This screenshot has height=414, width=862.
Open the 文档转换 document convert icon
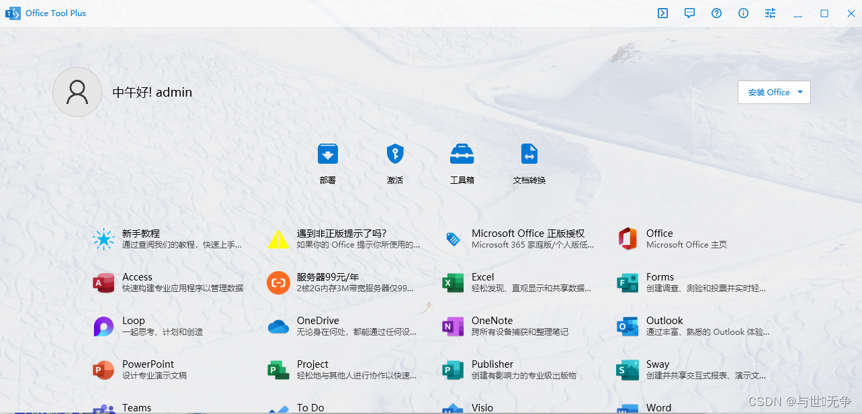click(x=529, y=154)
